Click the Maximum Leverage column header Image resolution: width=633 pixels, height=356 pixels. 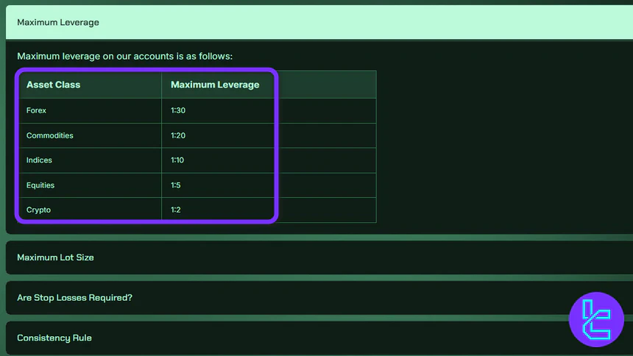point(215,85)
